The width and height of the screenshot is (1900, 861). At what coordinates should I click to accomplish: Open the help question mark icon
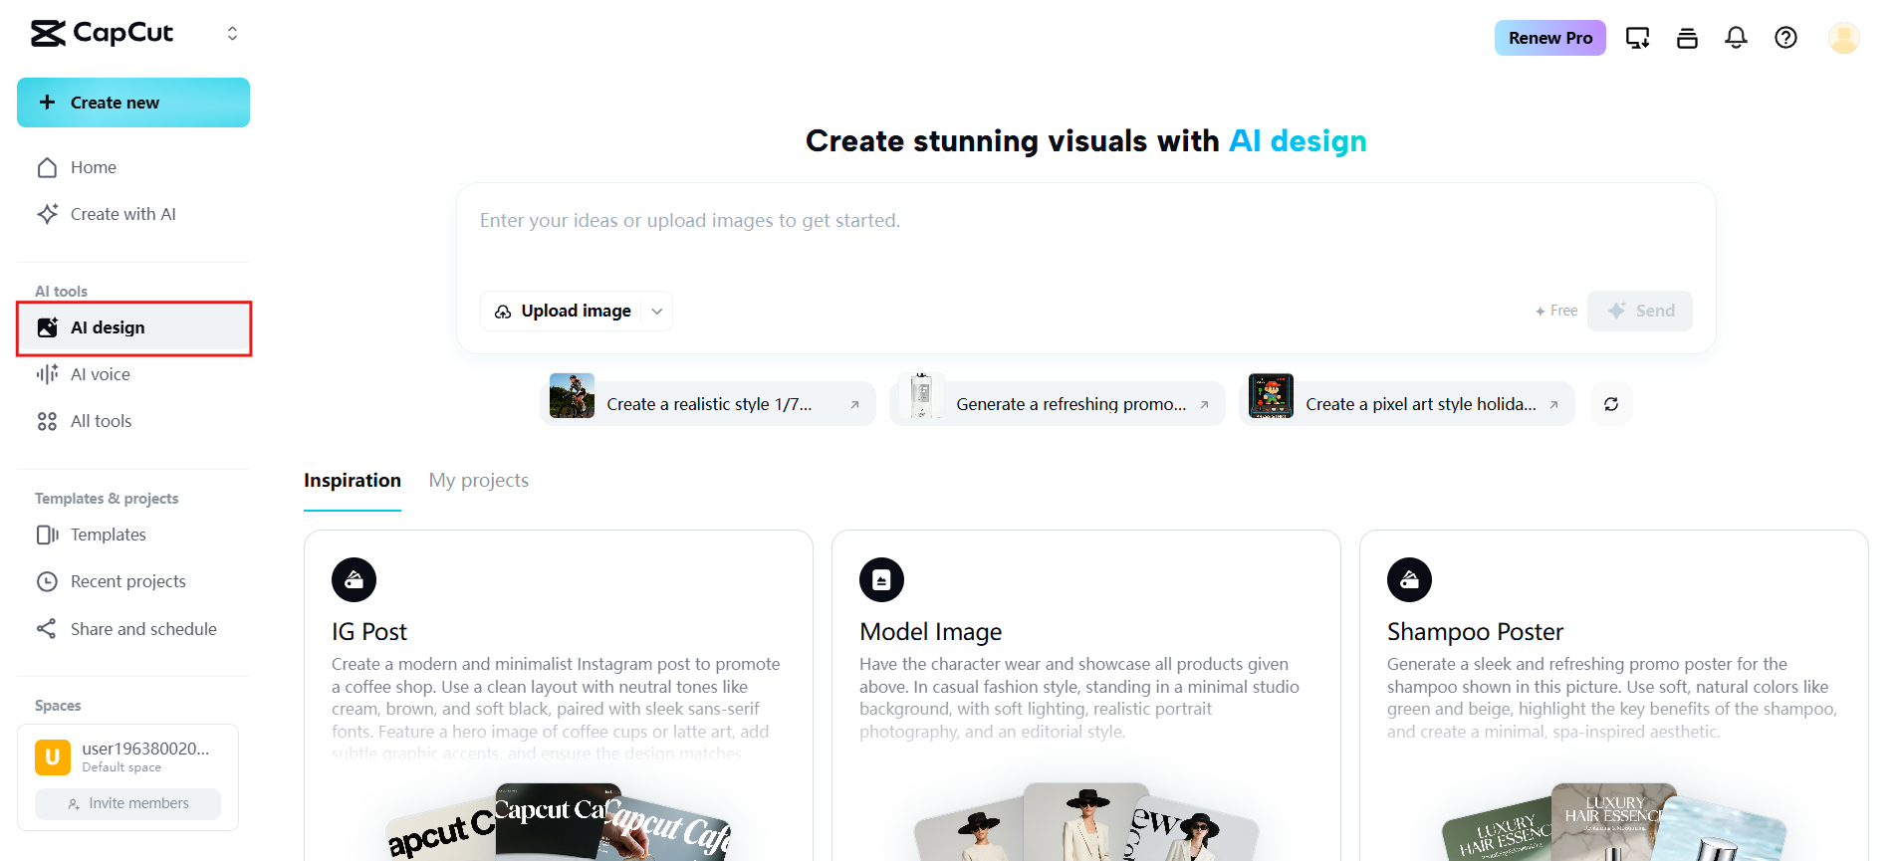1785,38
